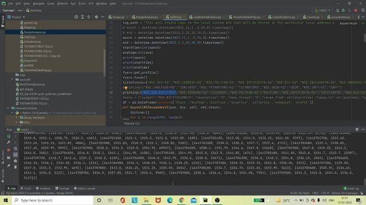Expand the folder above BackTestingFyers.py

[x=12, y=80]
